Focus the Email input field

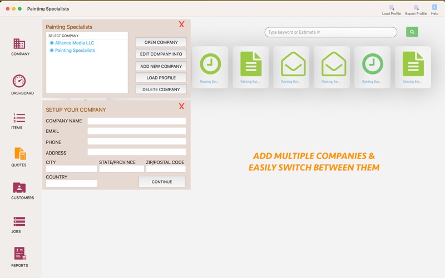[137, 131]
